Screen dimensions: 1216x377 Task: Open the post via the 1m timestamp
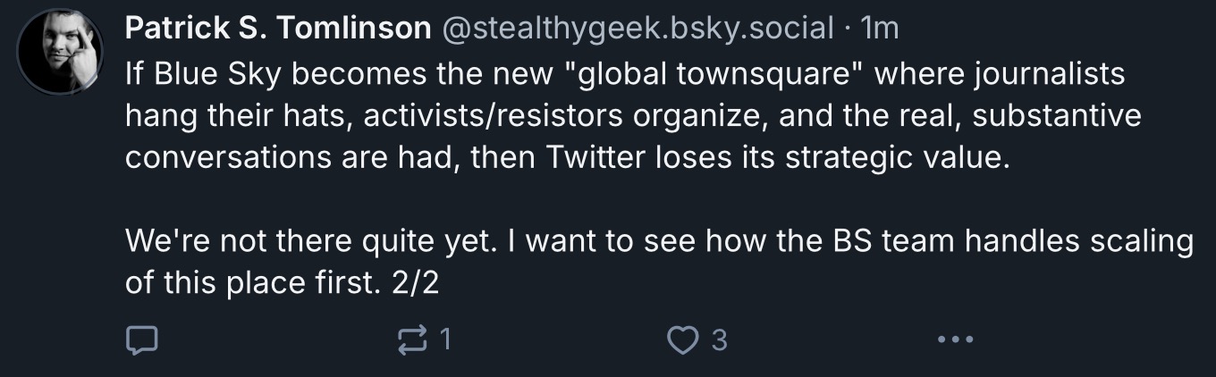[x=877, y=29]
